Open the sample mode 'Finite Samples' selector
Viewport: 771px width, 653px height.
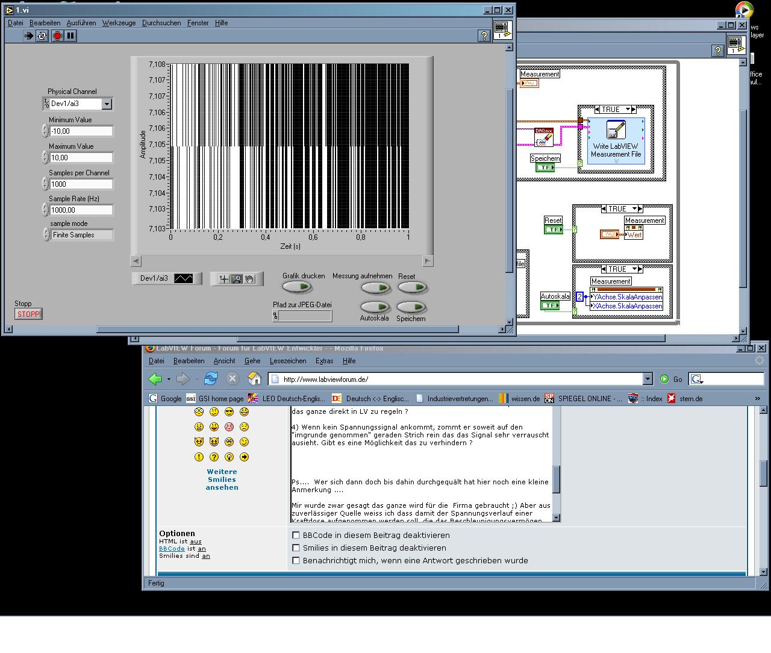point(82,235)
